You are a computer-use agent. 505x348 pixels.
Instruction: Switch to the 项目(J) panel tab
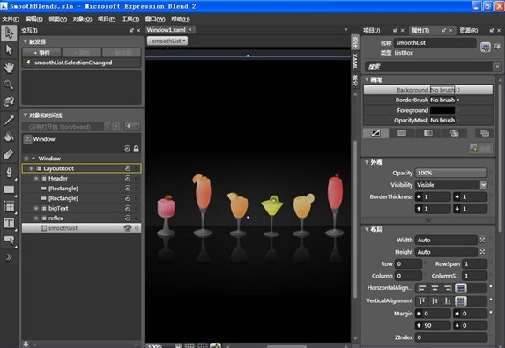point(372,30)
